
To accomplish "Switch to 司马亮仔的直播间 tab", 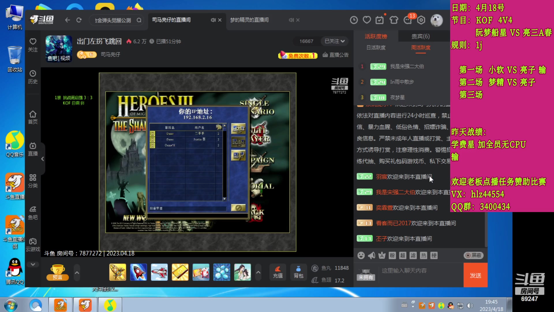I will [x=171, y=20].
